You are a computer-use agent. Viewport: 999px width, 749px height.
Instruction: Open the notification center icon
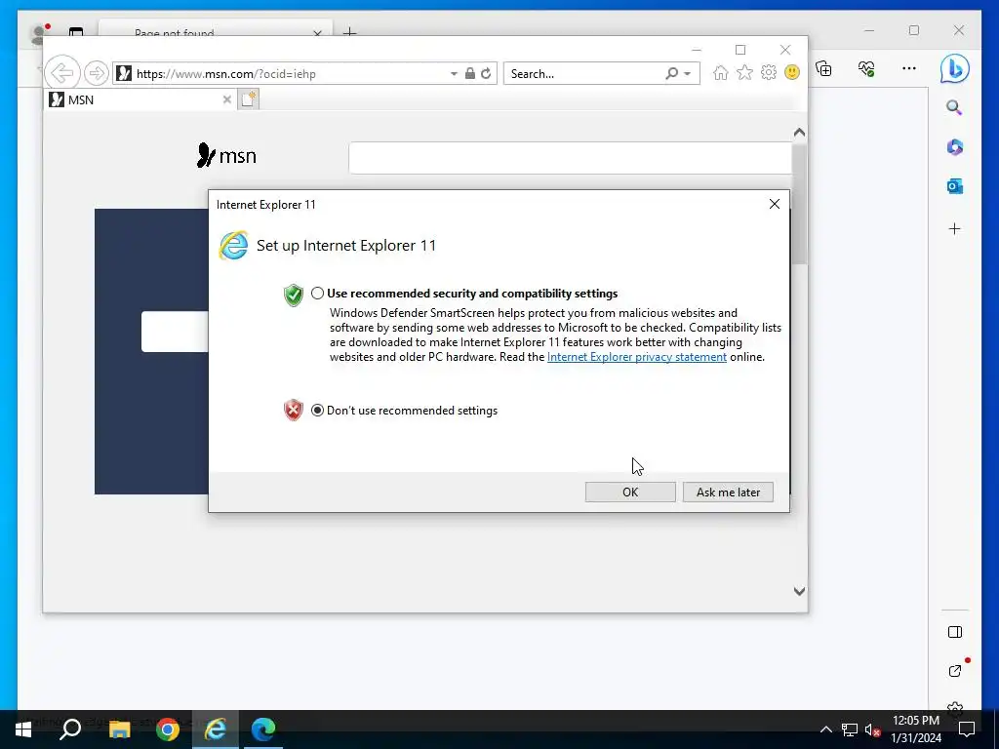pyautogui.click(x=967, y=729)
